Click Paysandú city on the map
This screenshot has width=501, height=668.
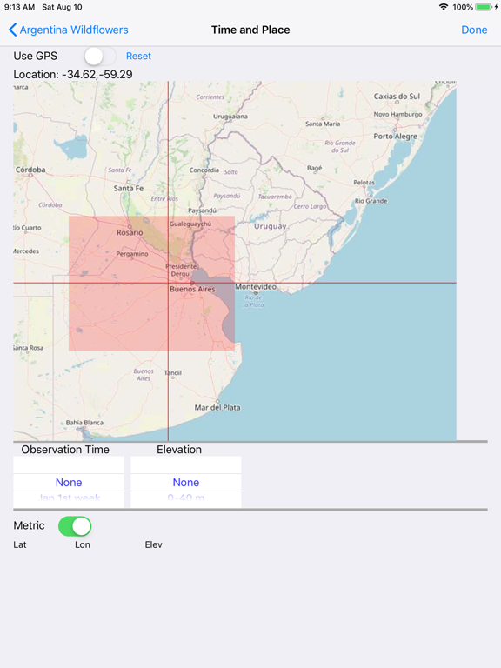click(203, 210)
